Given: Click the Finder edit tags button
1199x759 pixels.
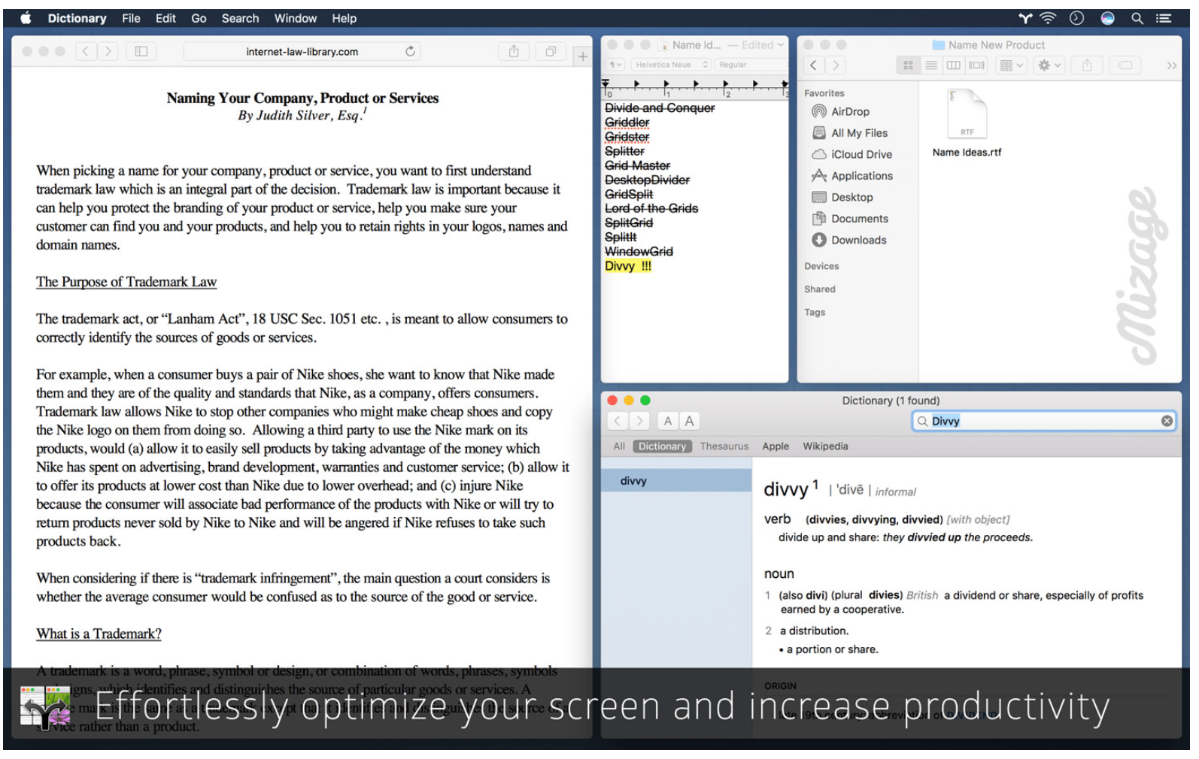Looking at the screenshot, I should (1125, 65).
